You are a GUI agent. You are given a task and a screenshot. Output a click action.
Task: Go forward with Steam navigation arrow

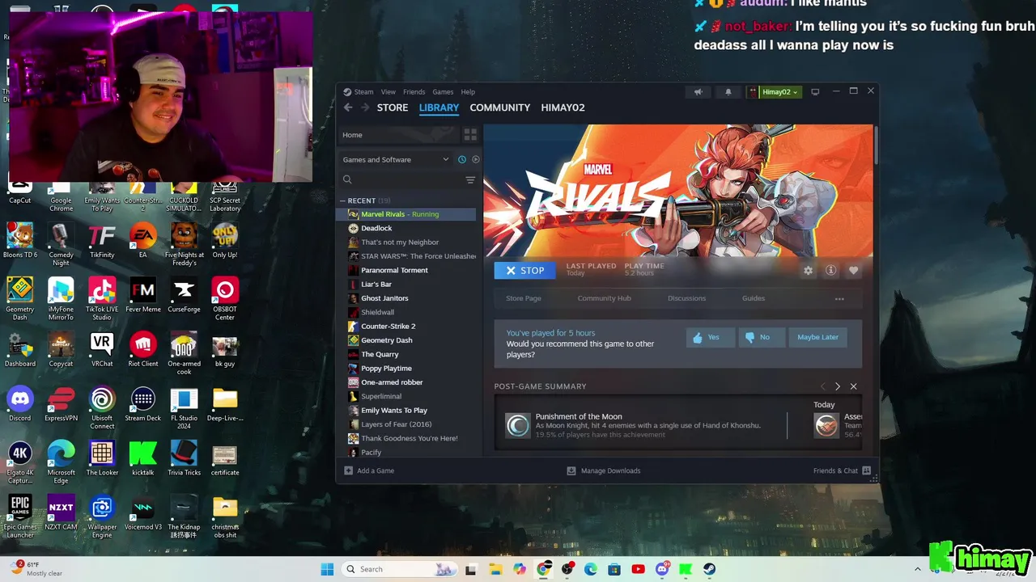click(365, 108)
